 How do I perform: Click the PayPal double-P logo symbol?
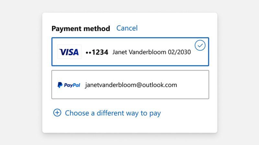(x=60, y=85)
